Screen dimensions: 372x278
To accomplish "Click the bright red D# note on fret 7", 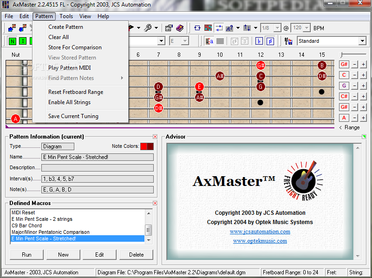I will pyautogui.click(x=158, y=108).
